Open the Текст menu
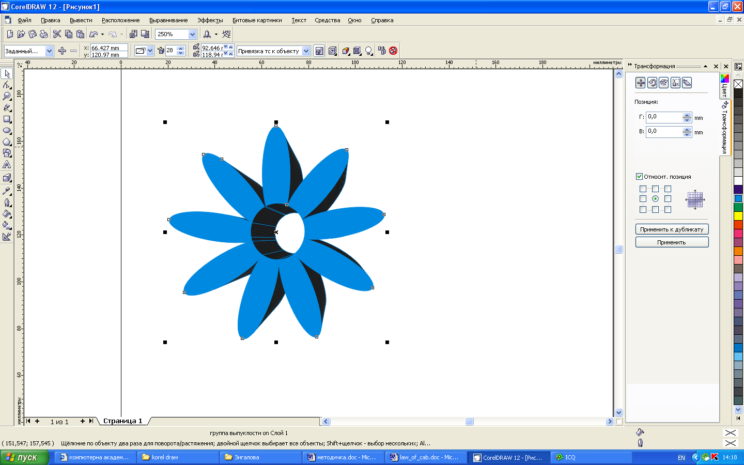The height and width of the screenshot is (465, 744). click(299, 20)
